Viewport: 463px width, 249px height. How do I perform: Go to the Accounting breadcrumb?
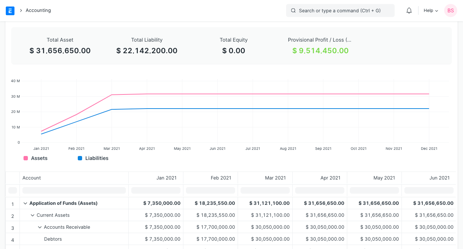point(38,10)
